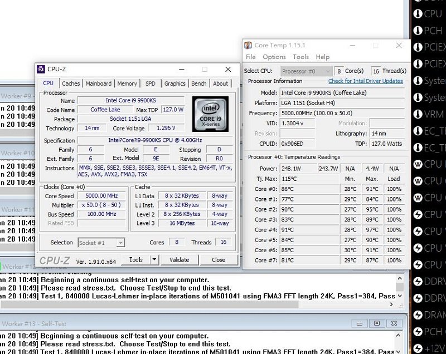This screenshot has height=354, width=446.
Task: Select the VRM thermometer icon in the sensor sidebar
Action: [418, 114]
